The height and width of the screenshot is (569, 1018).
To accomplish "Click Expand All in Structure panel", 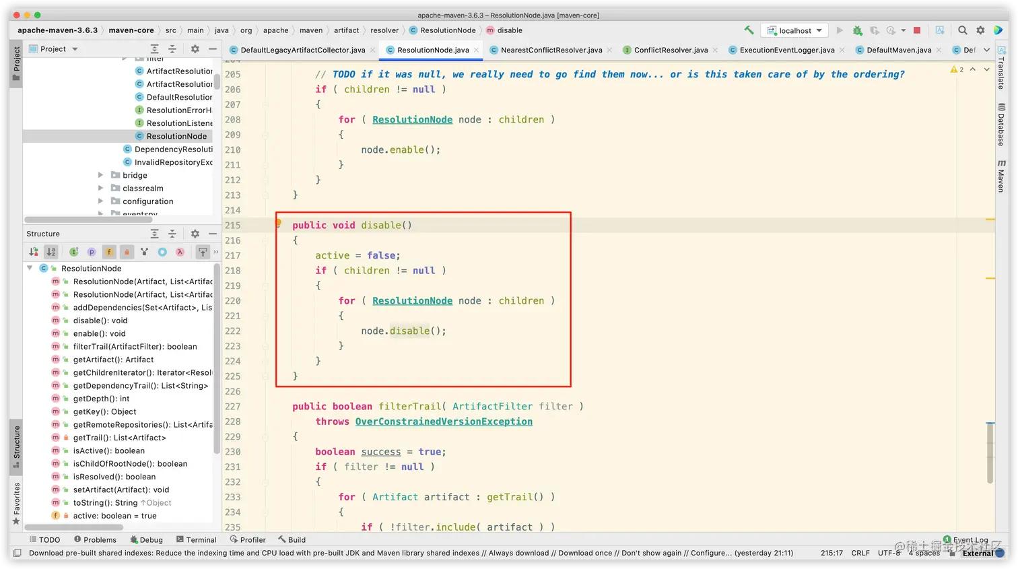I will 154,234.
